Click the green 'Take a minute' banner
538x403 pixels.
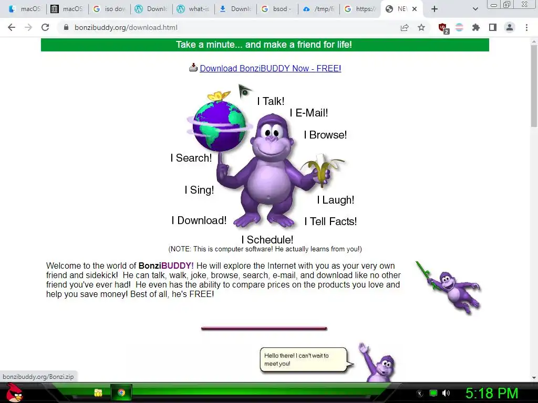click(265, 45)
